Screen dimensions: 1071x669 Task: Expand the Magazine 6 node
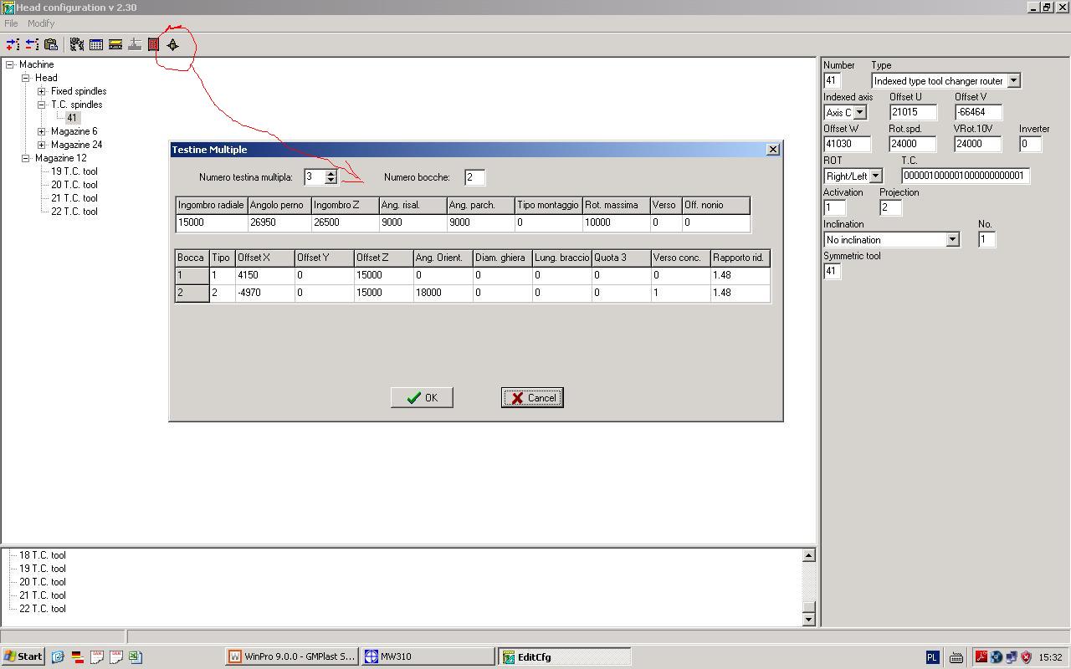(42, 131)
